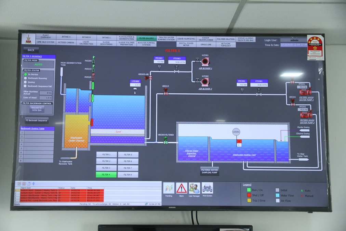This screenshot has width=346, height=231.
Task: Select the In Service status radio button
Action: click(25, 74)
